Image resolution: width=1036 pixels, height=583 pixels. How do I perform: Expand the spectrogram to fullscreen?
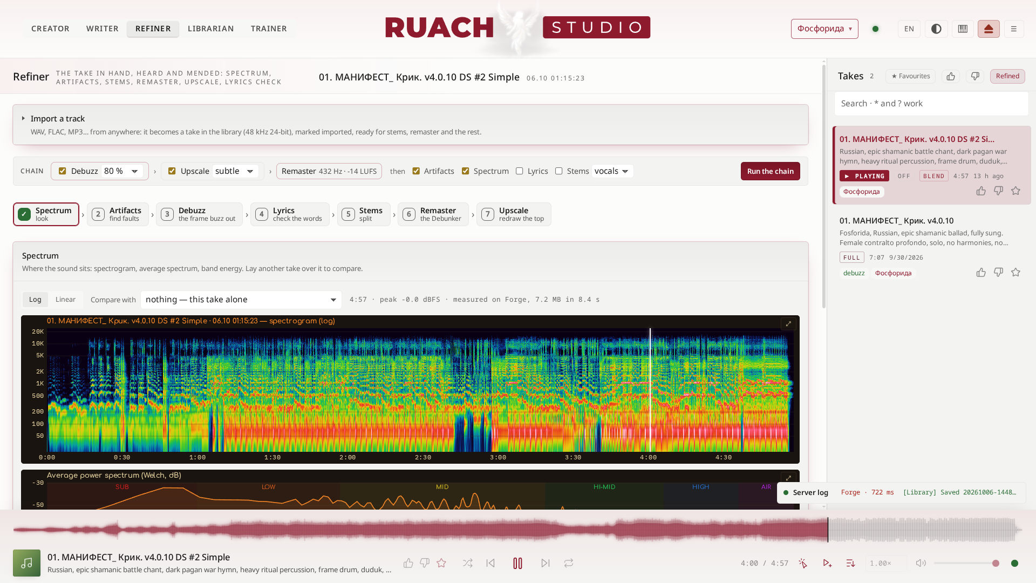[788, 324]
